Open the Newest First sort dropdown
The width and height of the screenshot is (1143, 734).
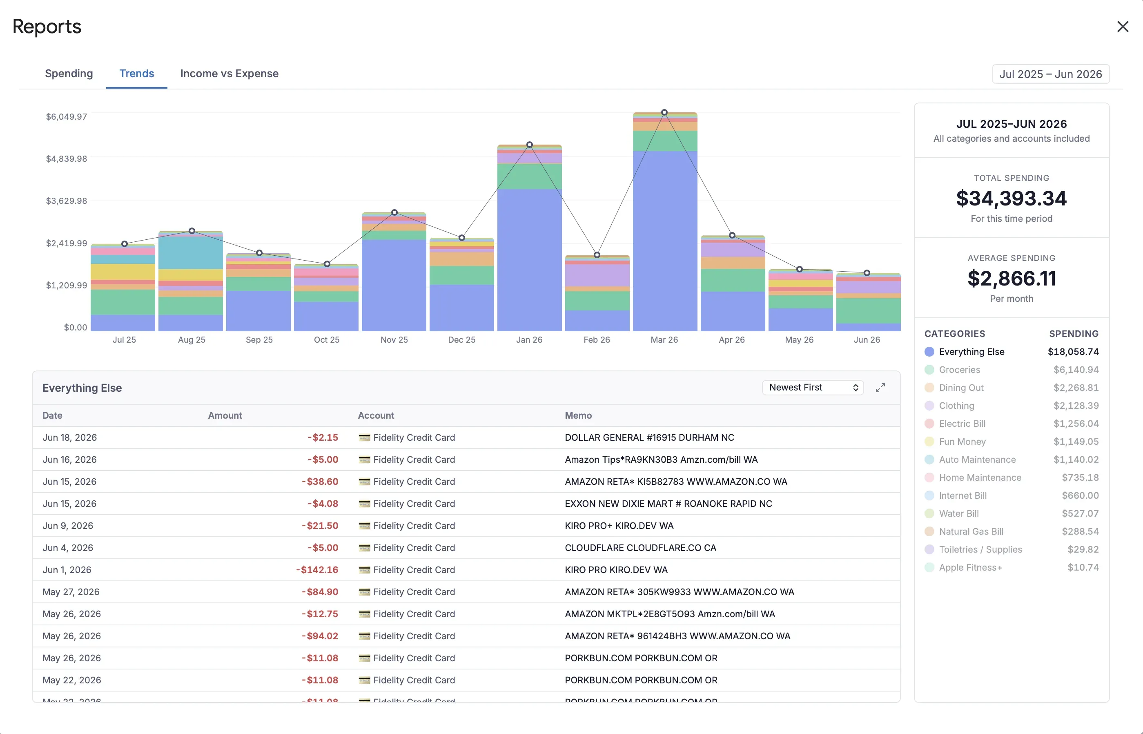tap(813, 388)
